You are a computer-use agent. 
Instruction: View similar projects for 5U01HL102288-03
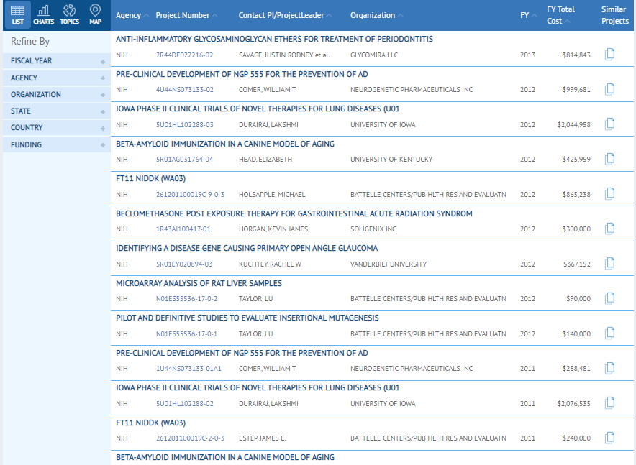click(x=609, y=124)
